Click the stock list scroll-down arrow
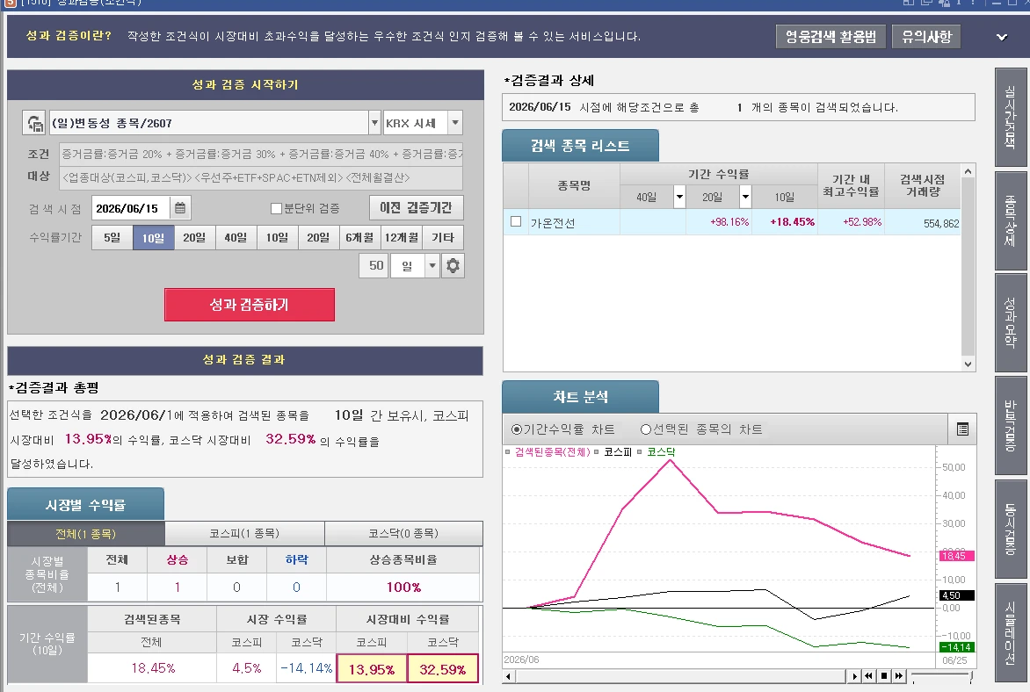The width and height of the screenshot is (1030, 692). click(x=968, y=364)
